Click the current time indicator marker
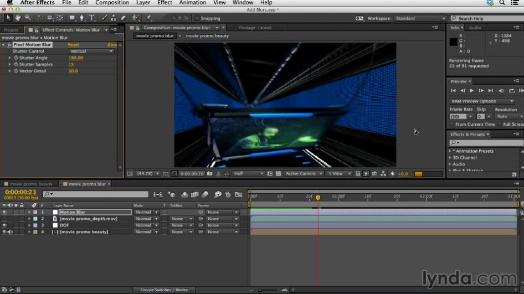This screenshot has width=524, height=294. pyautogui.click(x=318, y=198)
